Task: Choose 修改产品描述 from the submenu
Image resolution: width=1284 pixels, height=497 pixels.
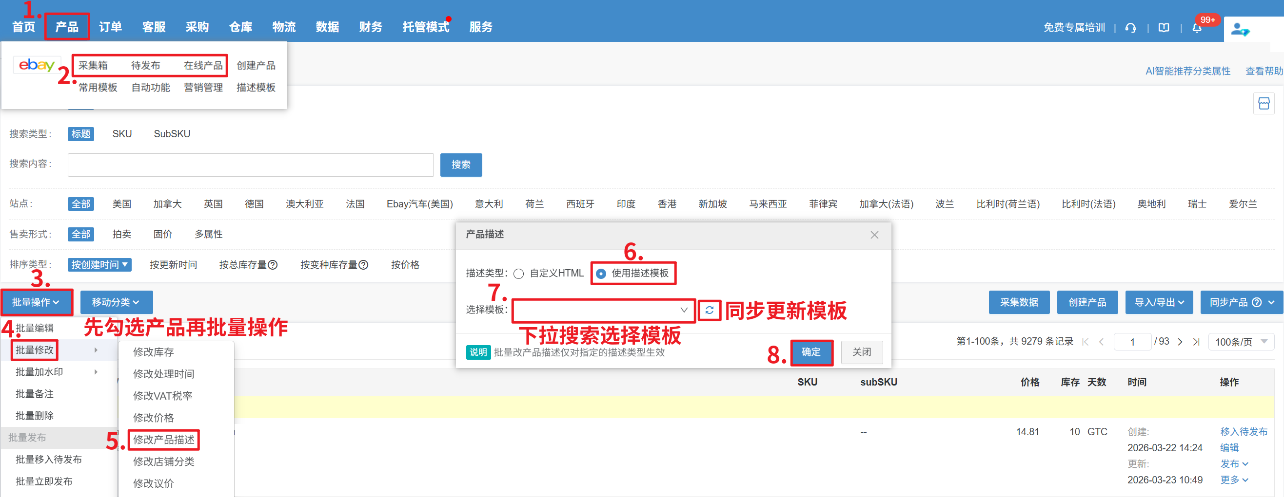Action: 163,439
